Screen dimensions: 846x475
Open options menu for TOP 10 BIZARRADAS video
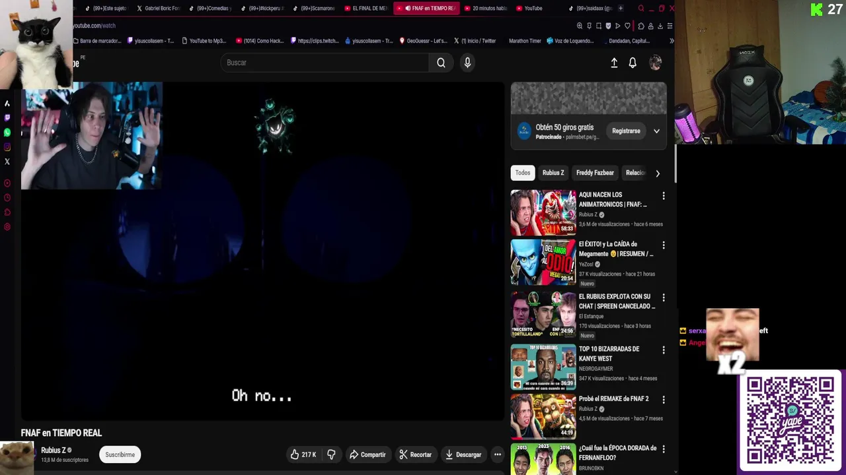tap(664, 350)
